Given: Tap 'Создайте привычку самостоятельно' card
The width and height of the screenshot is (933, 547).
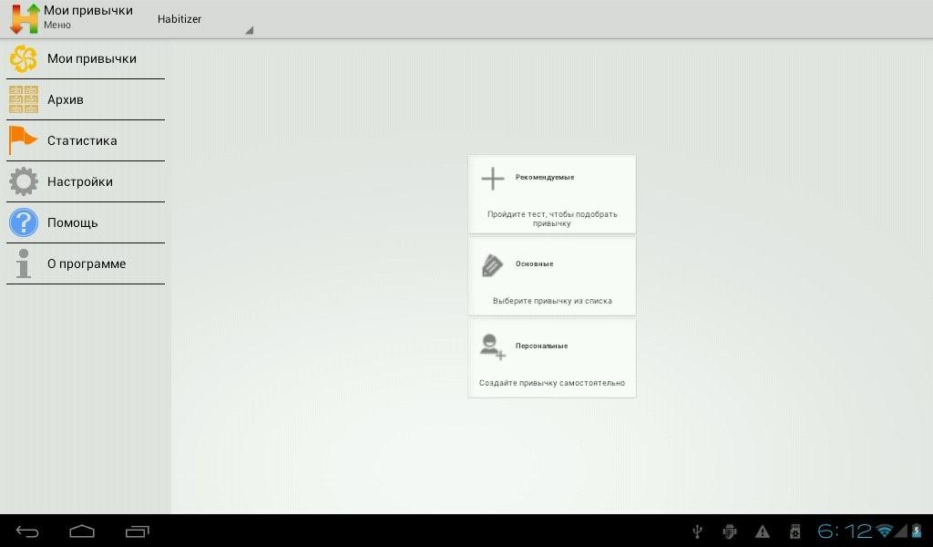Looking at the screenshot, I should coord(551,383).
